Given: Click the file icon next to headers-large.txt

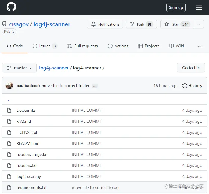Looking at the screenshot, I should coord(9,154).
